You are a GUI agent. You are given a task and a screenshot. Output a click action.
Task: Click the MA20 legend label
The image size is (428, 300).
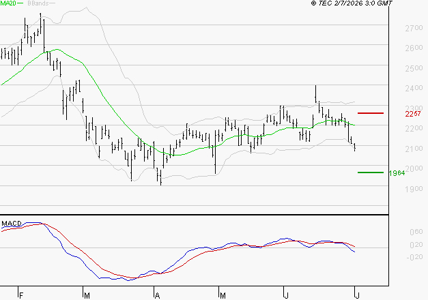(8, 3)
